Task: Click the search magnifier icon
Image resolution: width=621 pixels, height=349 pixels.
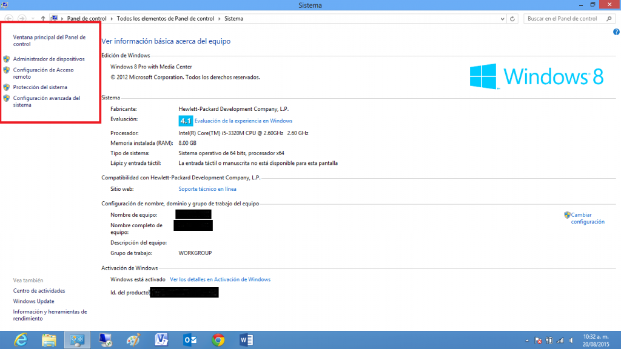Action: pyautogui.click(x=609, y=19)
